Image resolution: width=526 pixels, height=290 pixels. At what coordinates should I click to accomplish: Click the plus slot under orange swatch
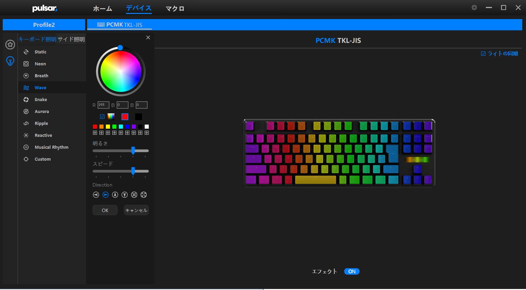point(101,133)
